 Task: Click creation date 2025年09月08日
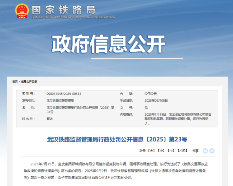tap(156, 101)
